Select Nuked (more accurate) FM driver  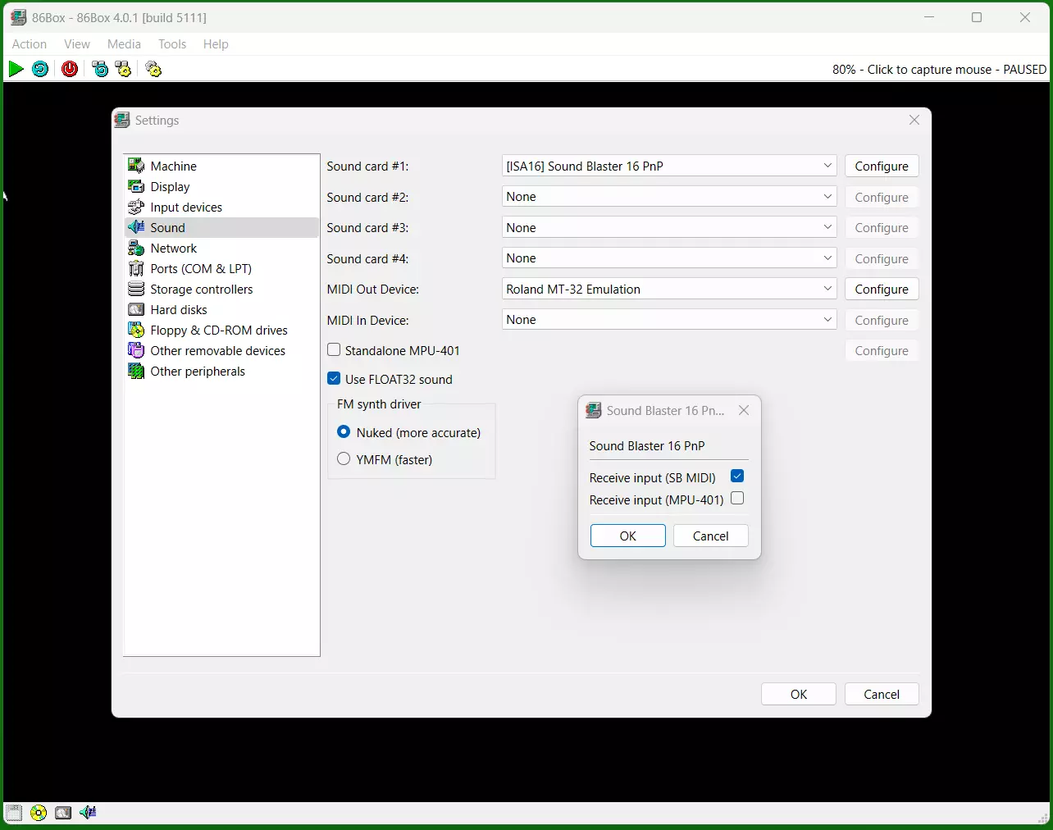pyautogui.click(x=344, y=432)
